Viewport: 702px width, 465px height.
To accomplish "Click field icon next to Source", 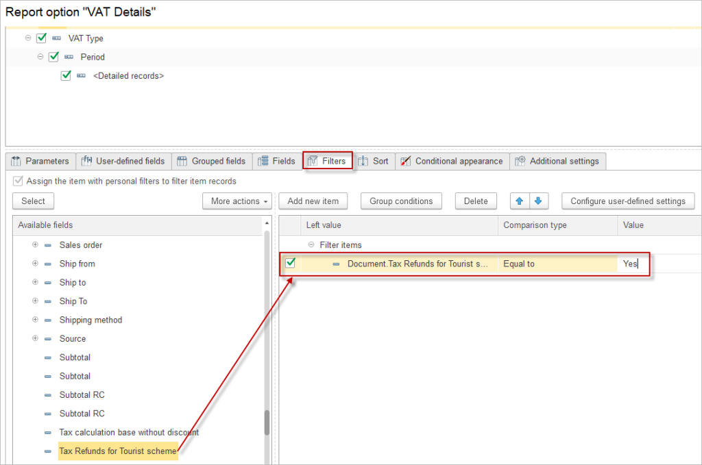I will (x=48, y=339).
